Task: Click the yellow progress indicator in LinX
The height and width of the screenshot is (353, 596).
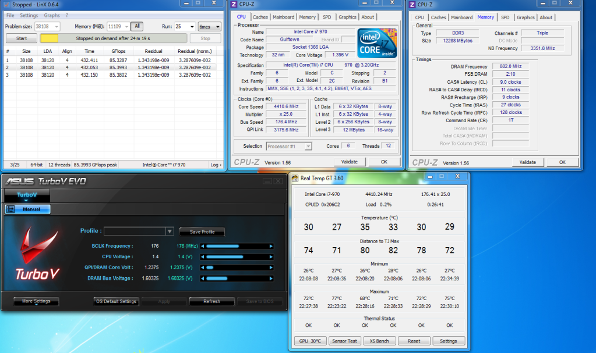Action: coord(49,38)
